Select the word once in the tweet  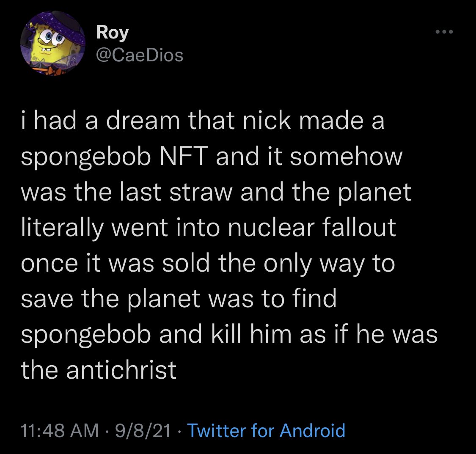(50, 264)
